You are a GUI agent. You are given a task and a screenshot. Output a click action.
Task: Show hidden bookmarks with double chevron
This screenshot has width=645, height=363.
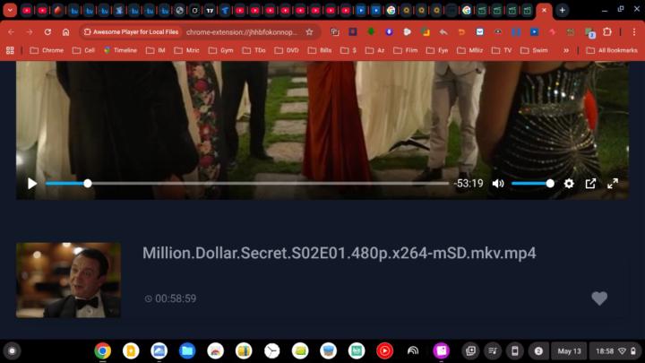pyautogui.click(x=566, y=50)
